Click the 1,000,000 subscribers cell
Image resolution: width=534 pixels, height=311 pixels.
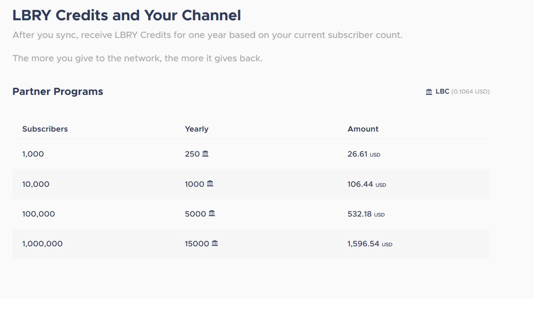(x=42, y=244)
